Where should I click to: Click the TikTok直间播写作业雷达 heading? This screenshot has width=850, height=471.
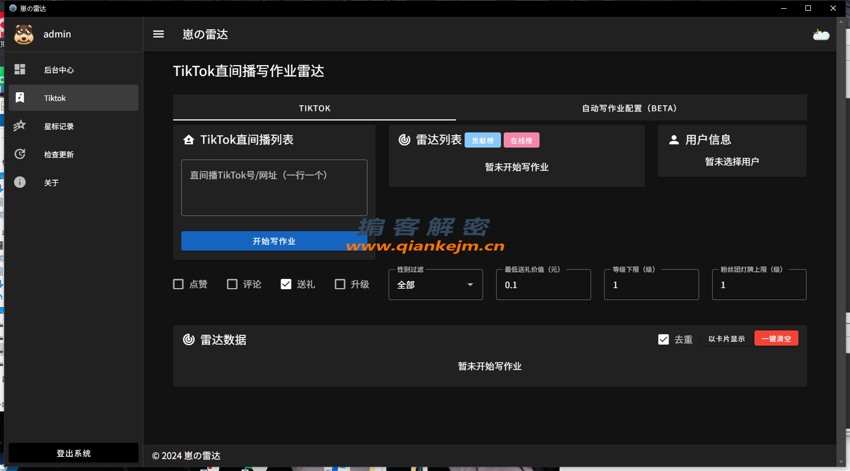(249, 71)
